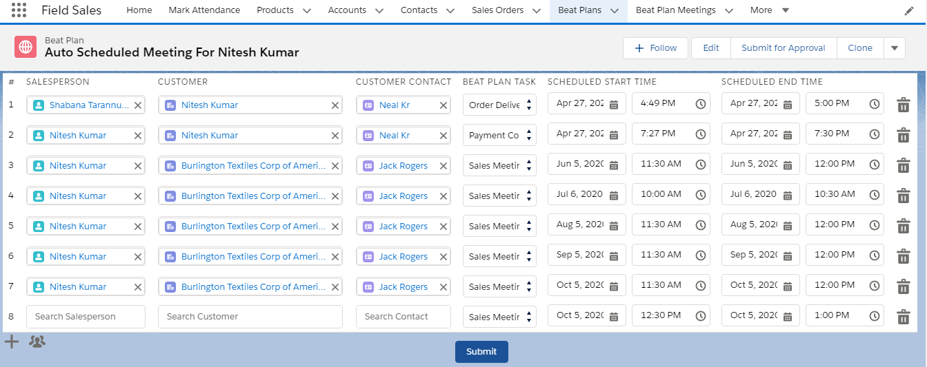This screenshot has height=367, width=927.
Task: Click the blue Submit button
Action: (481, 351)
